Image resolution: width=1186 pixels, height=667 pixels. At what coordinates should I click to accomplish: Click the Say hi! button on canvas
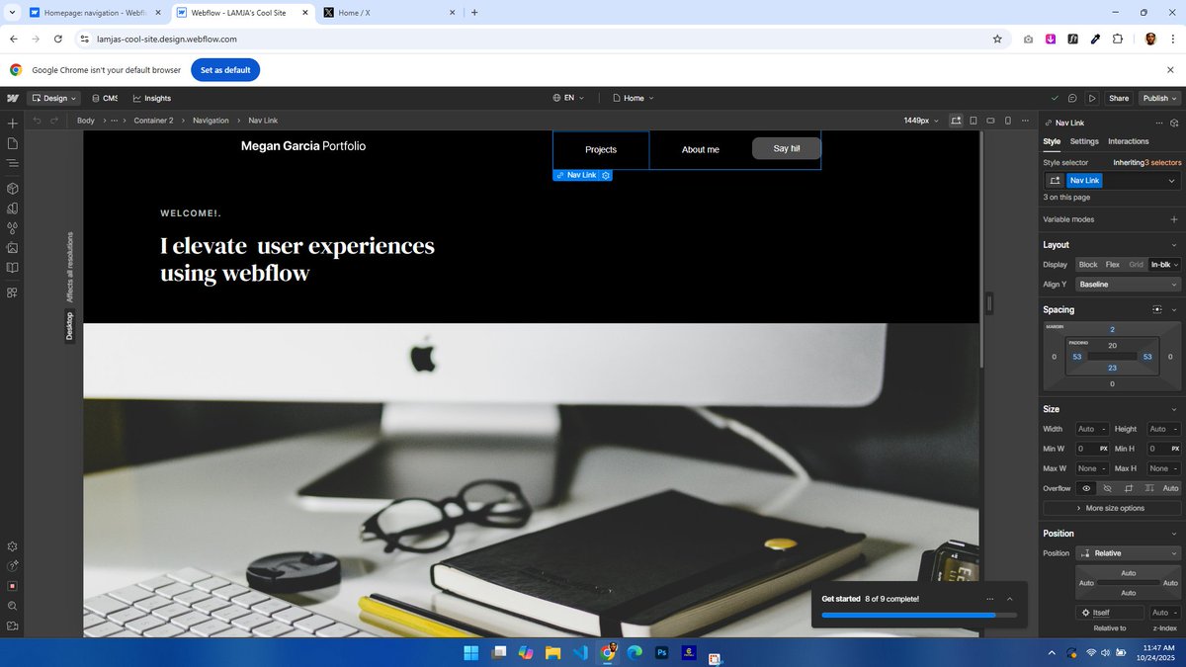tap(787, 148)
